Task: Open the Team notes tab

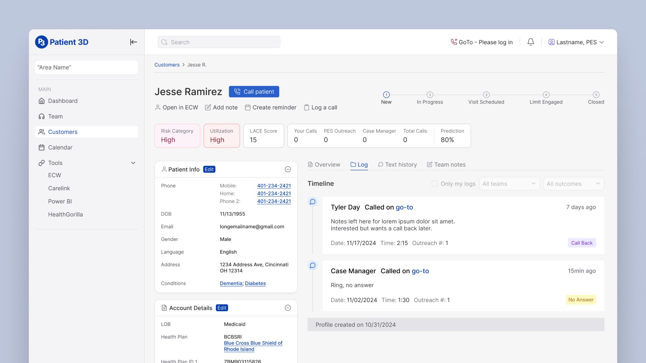Action: (x=446, y=165)
